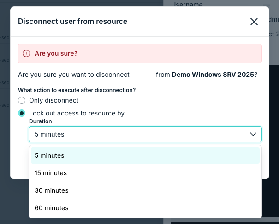Click the 'Are you sure?' alert heading
The height and width of the screenshot is (224, 279).
[x=56, y=53]
